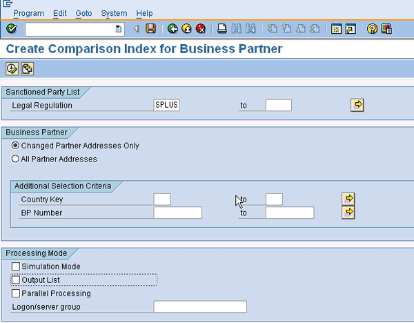Viewport: 414px width, 323px height.
Task: Click the Customize Local Layout icon
Action: tap(386, 28)
